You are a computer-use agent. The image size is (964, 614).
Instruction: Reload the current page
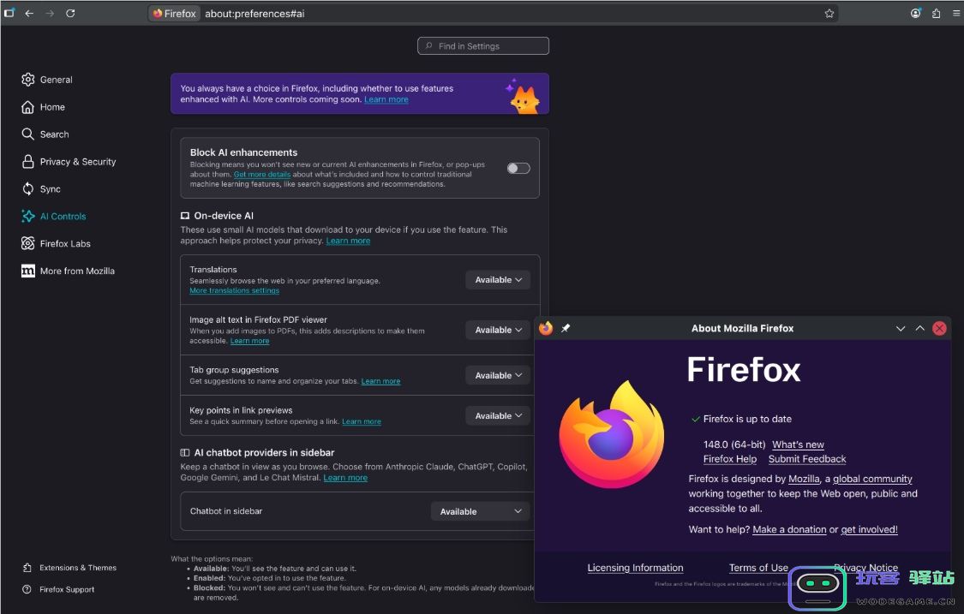pos(70,13)
